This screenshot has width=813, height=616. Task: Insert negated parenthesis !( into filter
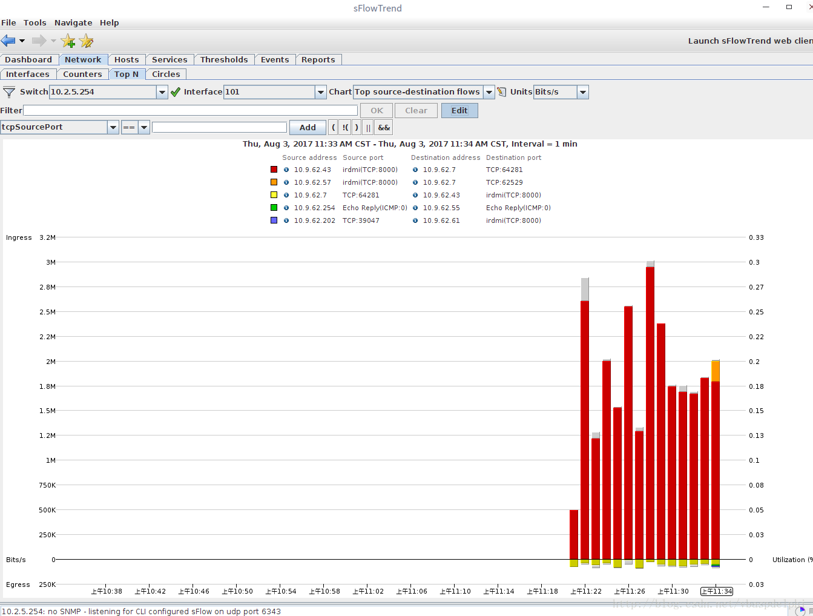344,127
